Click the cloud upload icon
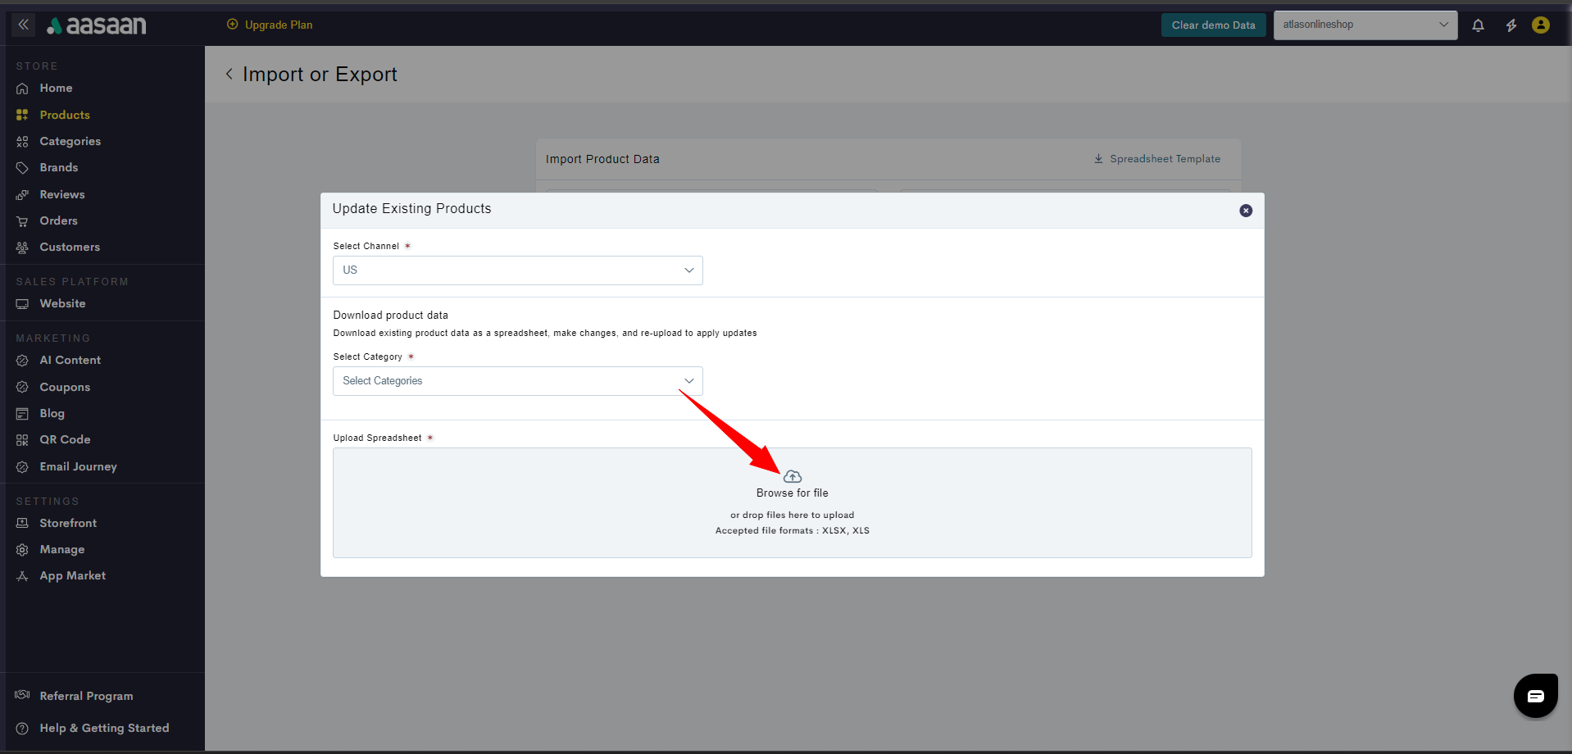The image size is (1572, 754). pyautogui.click(x=792, y=476)
